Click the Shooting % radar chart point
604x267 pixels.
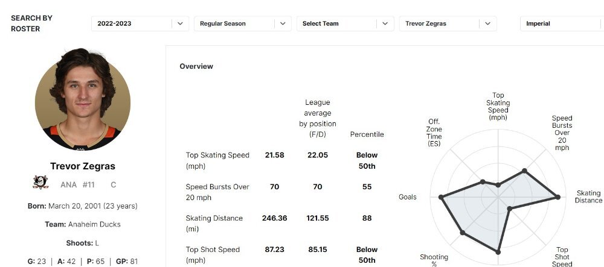click(x=463, y=233)
